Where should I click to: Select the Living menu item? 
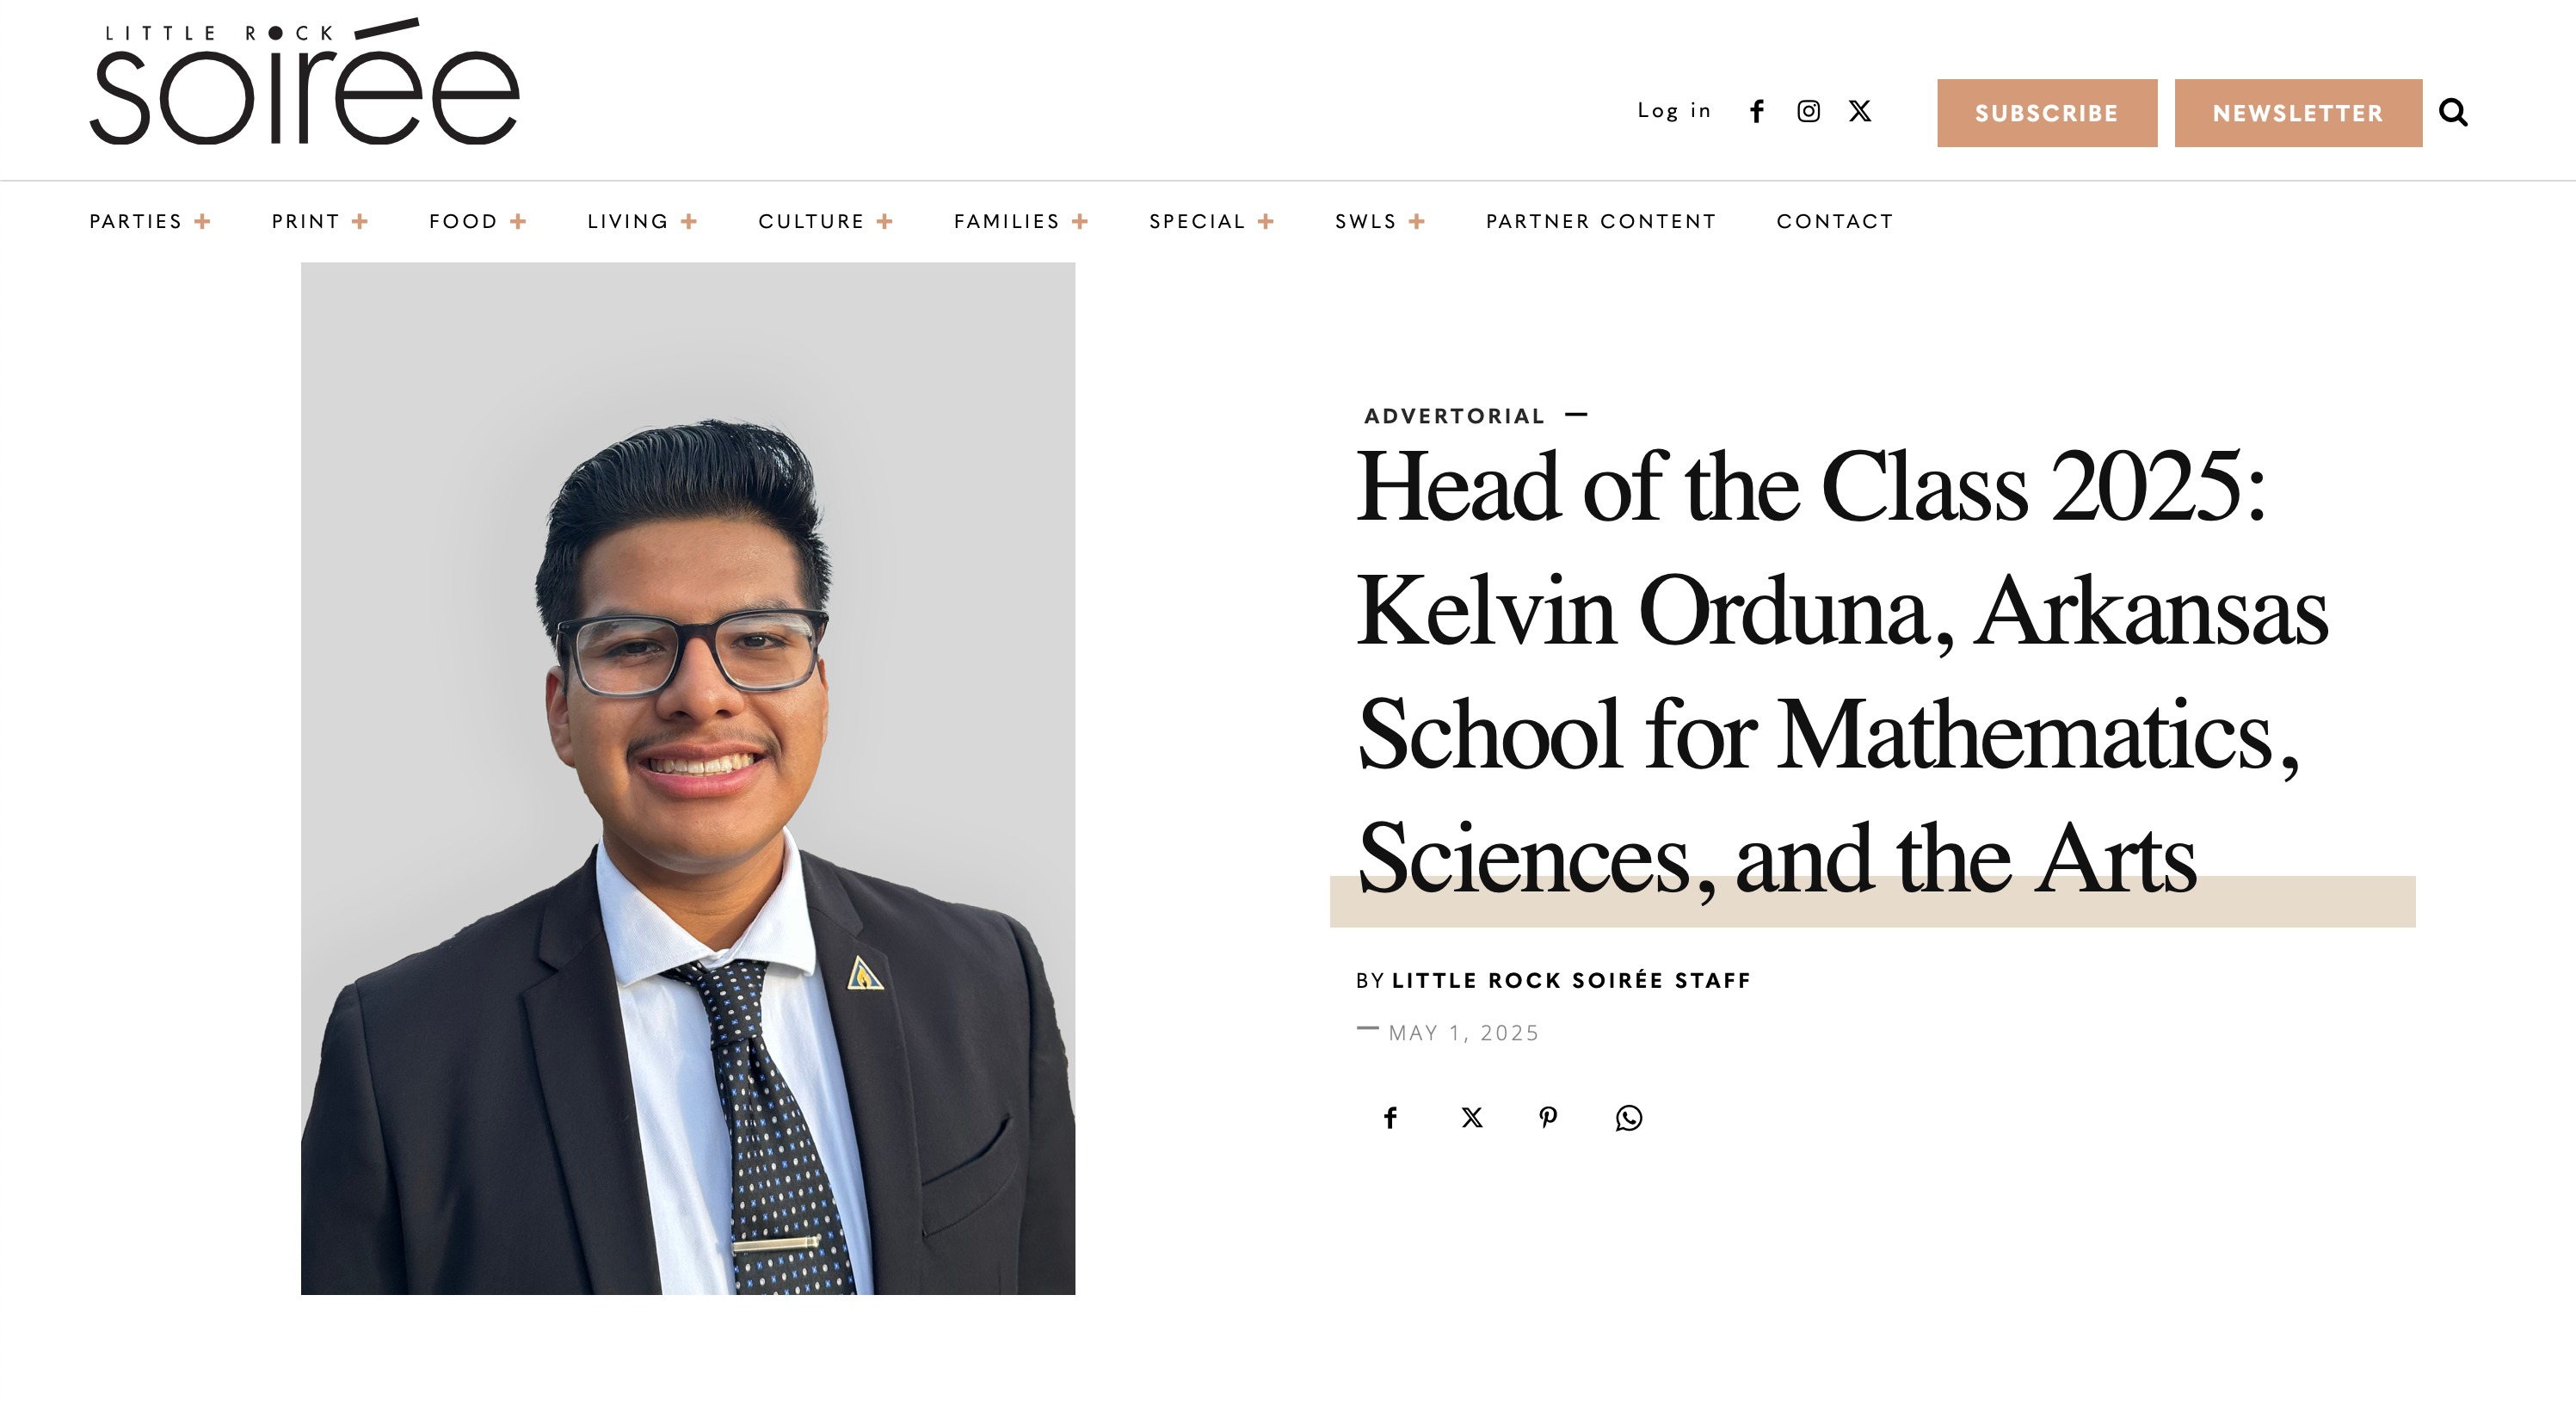tap(628, 221)
